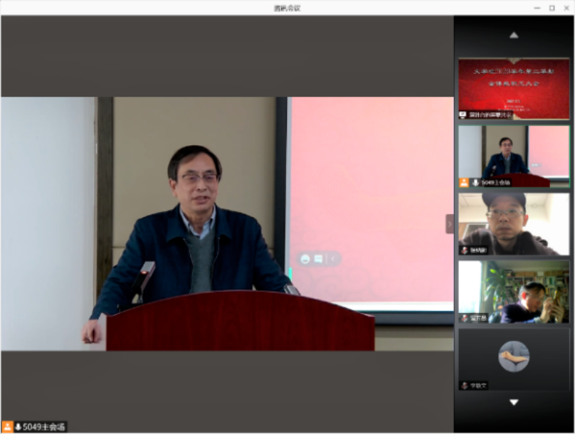Mute 梁丽慧's microphone from her thumbnail
Image resolution: width=575 pixels, height=434 pixels.
(463, 316)
